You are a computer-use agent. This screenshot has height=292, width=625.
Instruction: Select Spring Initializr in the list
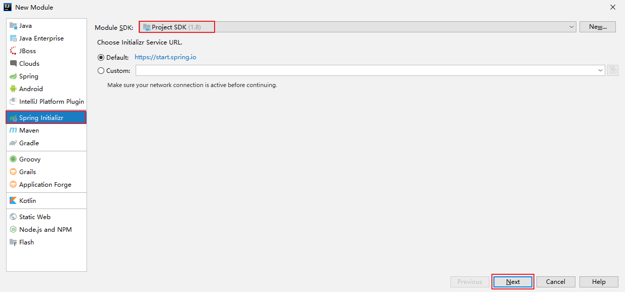pyautogui.click(x=46, y=118)
